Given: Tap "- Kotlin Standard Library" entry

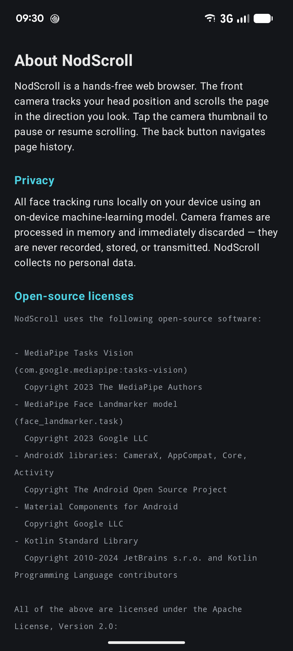Looking at the screenshot, I should point(76,541).
